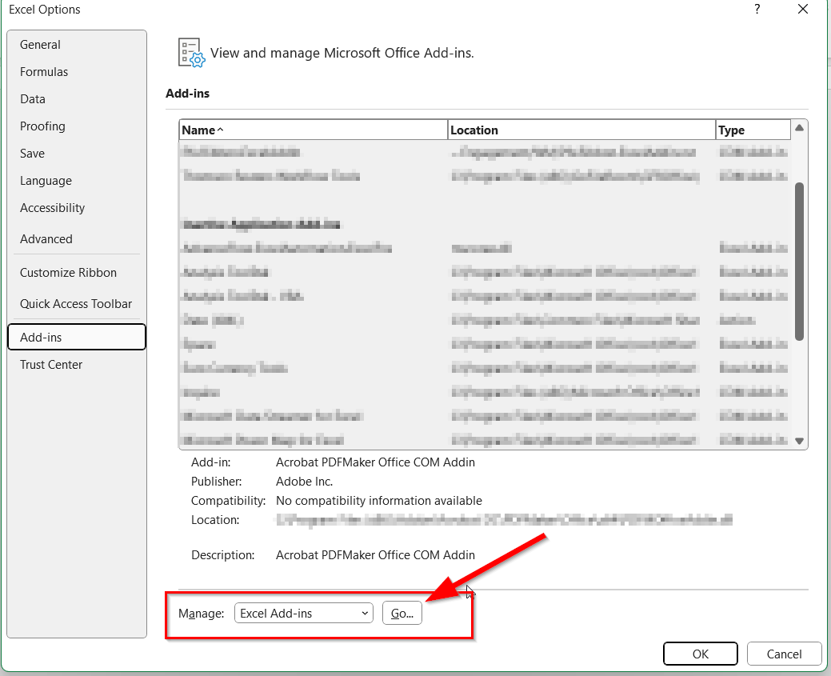The width and height of the screenshot is (831, 676).
Task: Click the Location column header
Action: [581, 130]
